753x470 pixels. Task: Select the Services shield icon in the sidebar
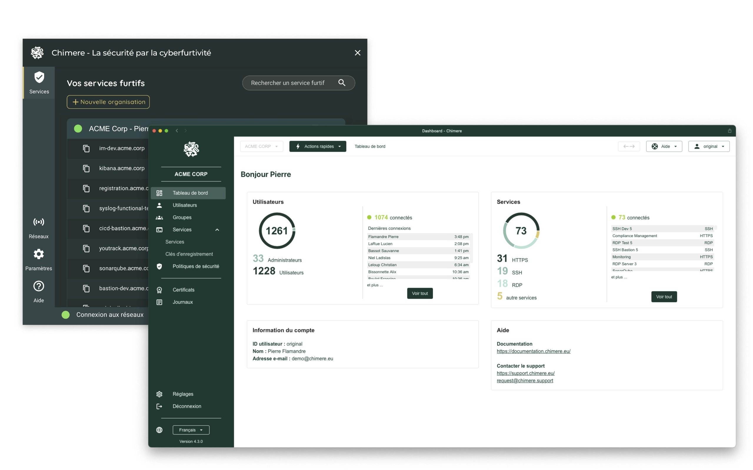click(39, 78)
